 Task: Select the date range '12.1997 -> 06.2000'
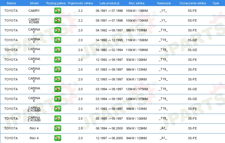[x=109, y=138]
